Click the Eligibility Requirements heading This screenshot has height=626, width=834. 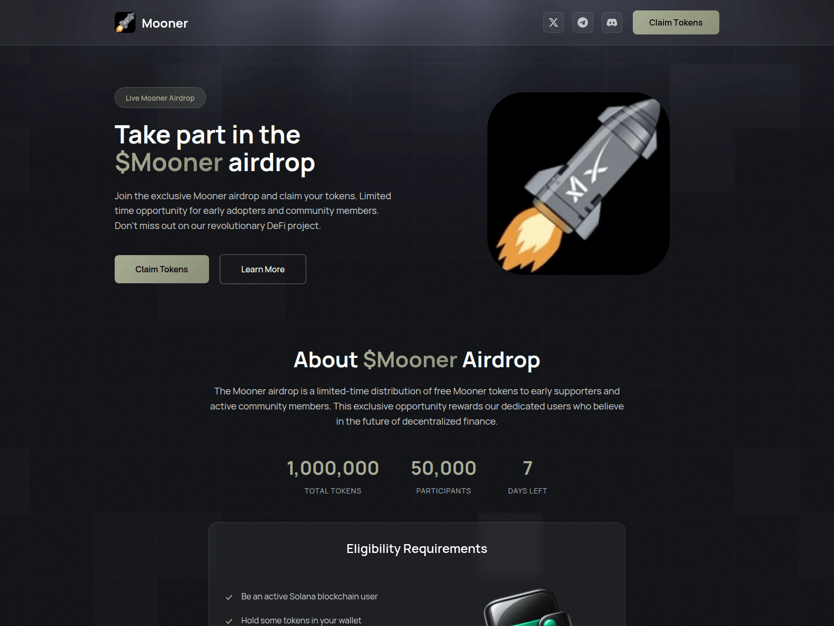click(x=417, y=549)
